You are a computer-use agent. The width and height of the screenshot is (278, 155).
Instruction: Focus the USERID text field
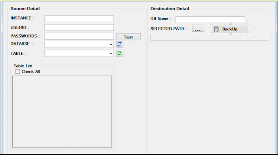tap(79, 28)
